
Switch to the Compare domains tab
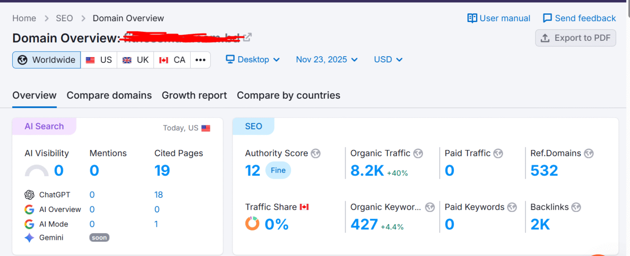[x=109, y=95]
